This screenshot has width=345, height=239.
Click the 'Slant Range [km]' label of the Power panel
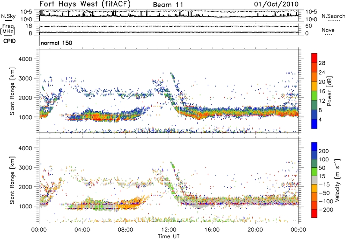pyautogui.click(x=12, y=91)
